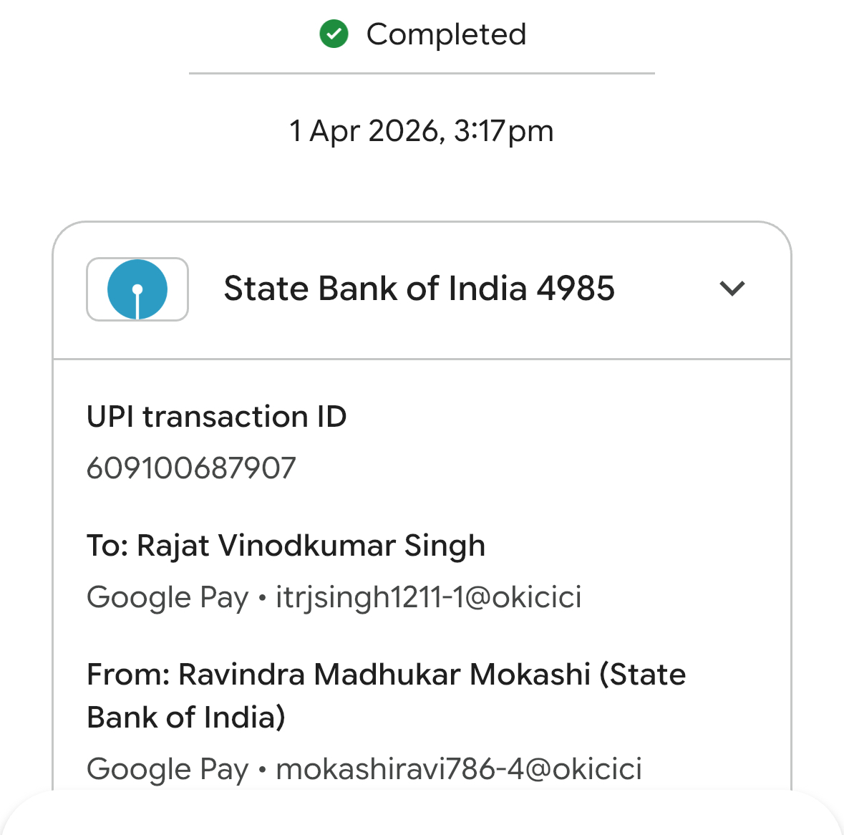Image resolution: width=844 pixels, height=835 pixels.
Task: Click the UPI transaction ID label
Action: tap(216, 417)
